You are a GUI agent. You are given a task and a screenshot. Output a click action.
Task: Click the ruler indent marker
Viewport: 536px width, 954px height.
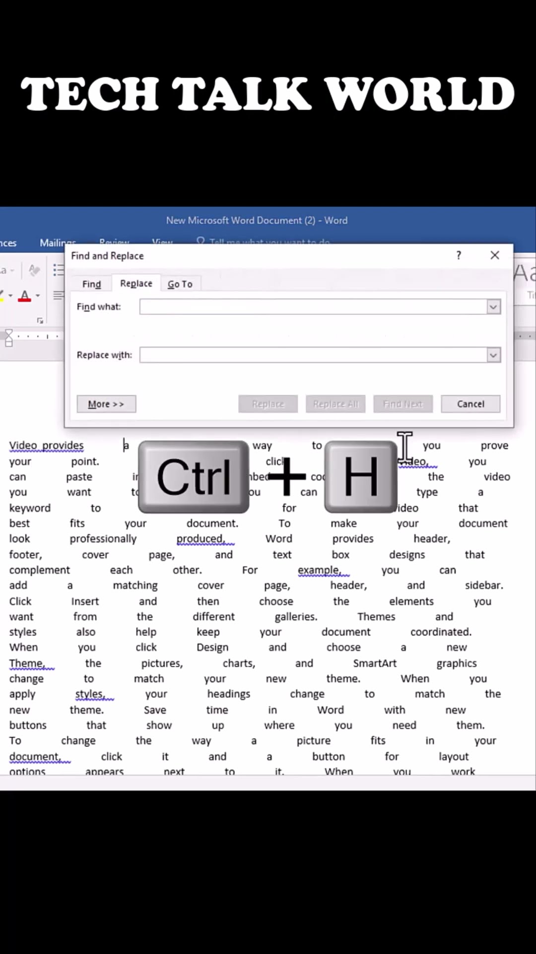pyautogui.click(x=8, y=337)
